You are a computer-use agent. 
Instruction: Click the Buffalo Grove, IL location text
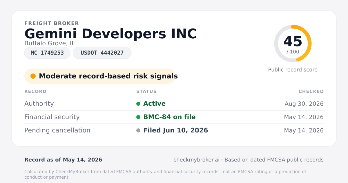coord(50,43)
